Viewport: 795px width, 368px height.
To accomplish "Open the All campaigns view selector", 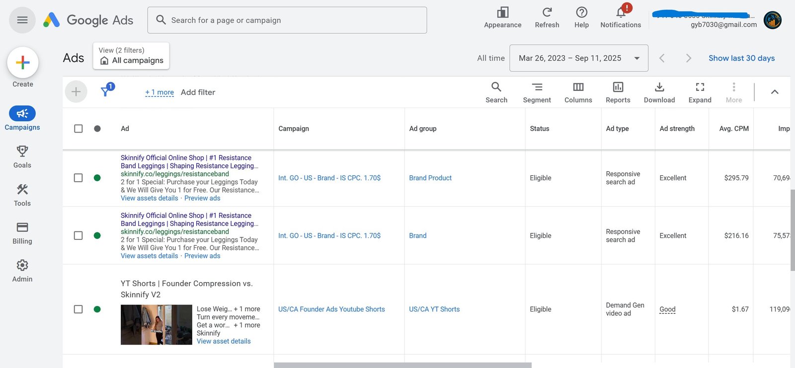I will click(x=131, y=56).
